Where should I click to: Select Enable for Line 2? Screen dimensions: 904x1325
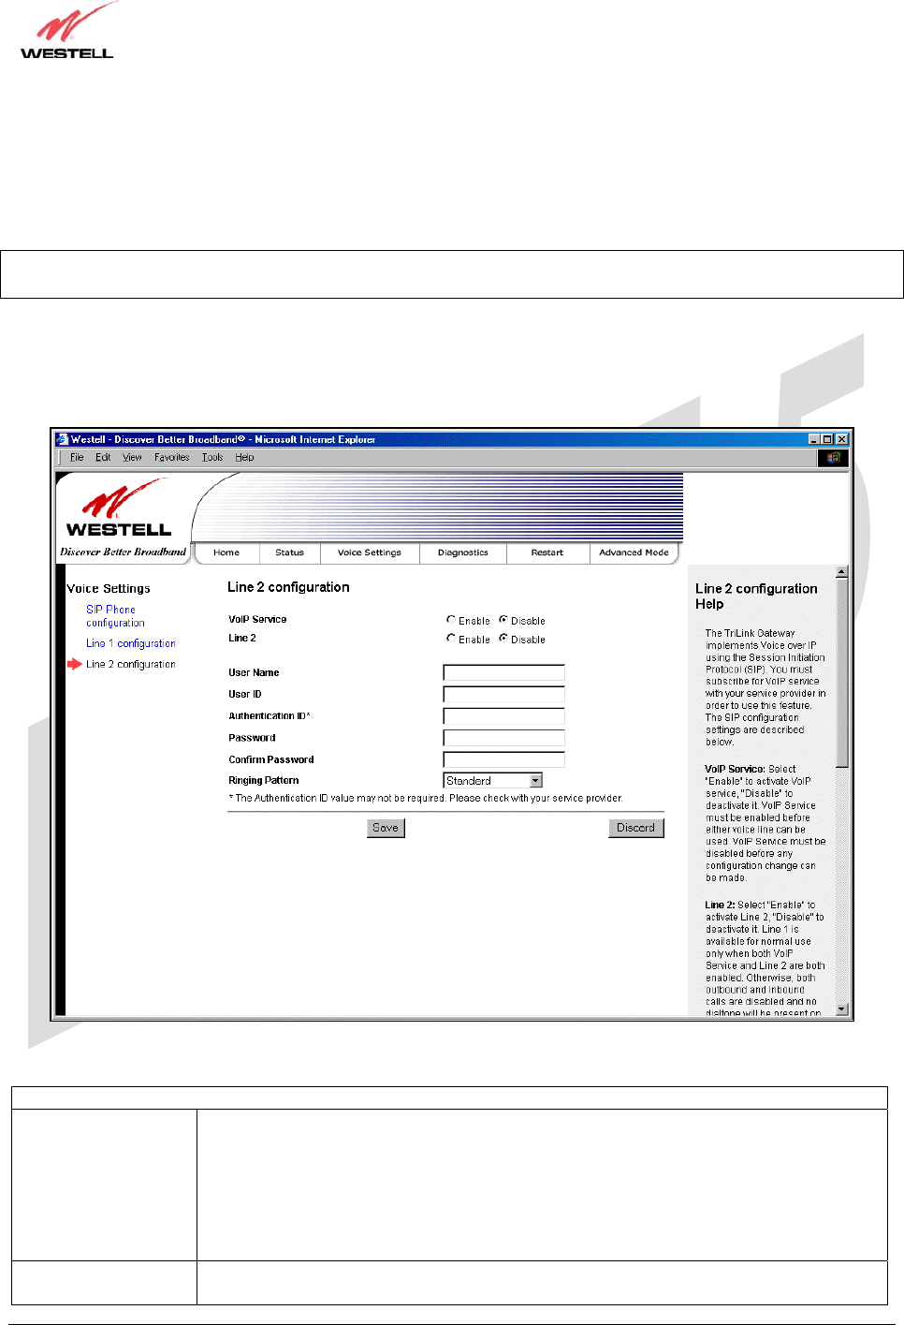pos(451,639)
